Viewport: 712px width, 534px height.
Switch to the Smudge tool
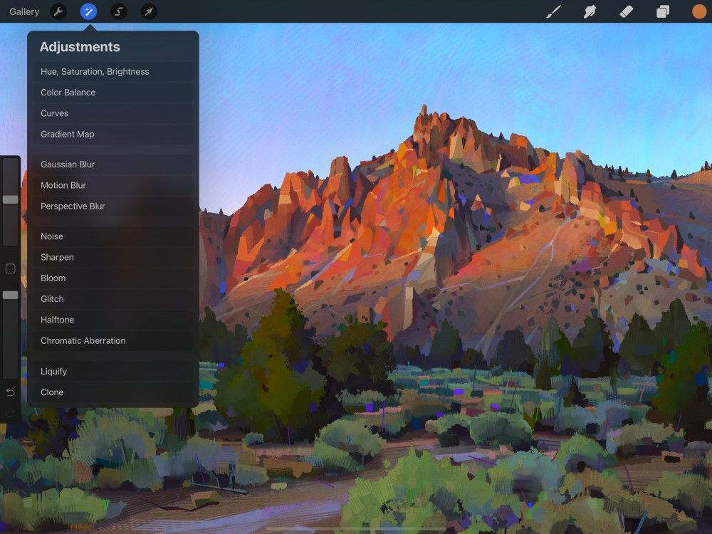click(x=590, y=11)
